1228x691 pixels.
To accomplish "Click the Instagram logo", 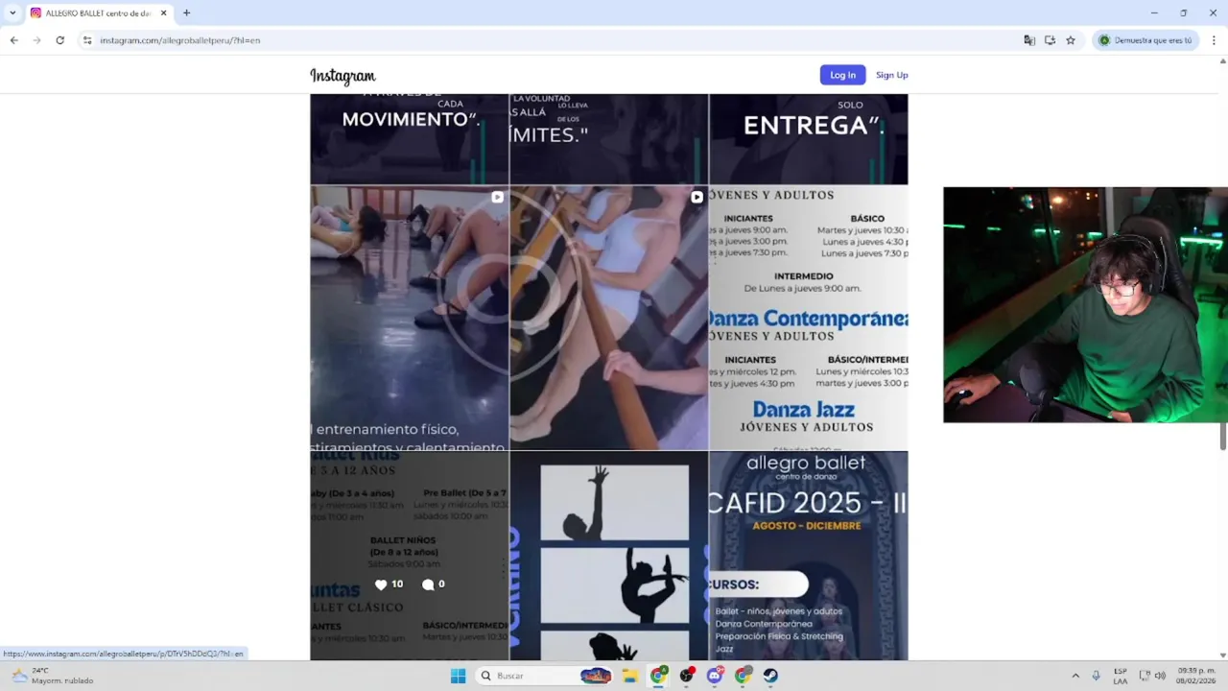I will tap(342, 76).
